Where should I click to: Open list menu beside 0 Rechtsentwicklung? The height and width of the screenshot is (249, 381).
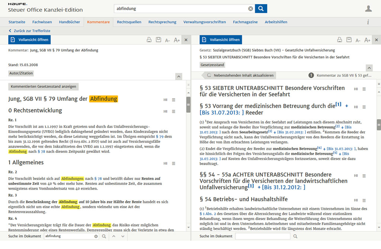173,111
